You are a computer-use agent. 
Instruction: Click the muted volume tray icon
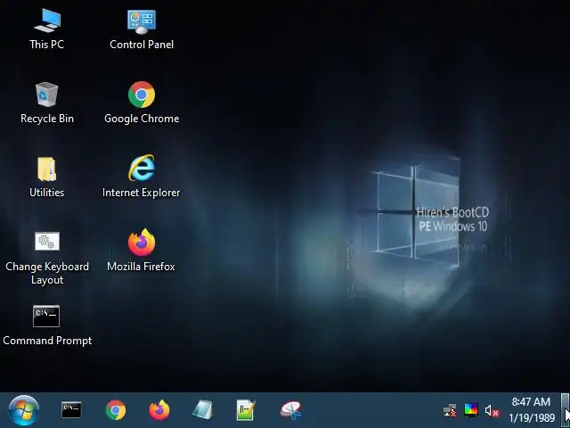point(492,410)
